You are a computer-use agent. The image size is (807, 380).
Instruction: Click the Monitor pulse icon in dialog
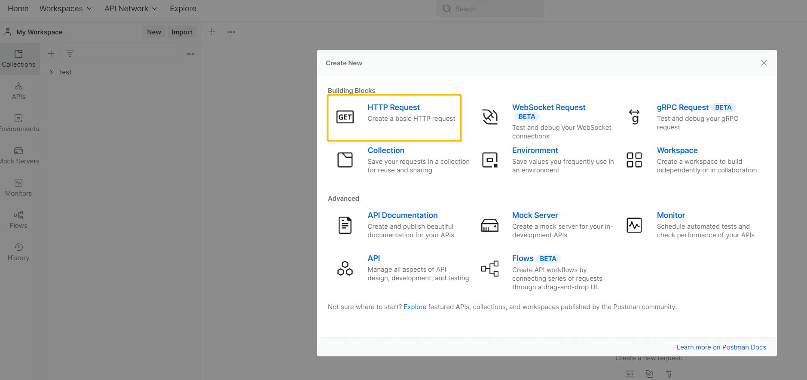click(x=634, y=225)
